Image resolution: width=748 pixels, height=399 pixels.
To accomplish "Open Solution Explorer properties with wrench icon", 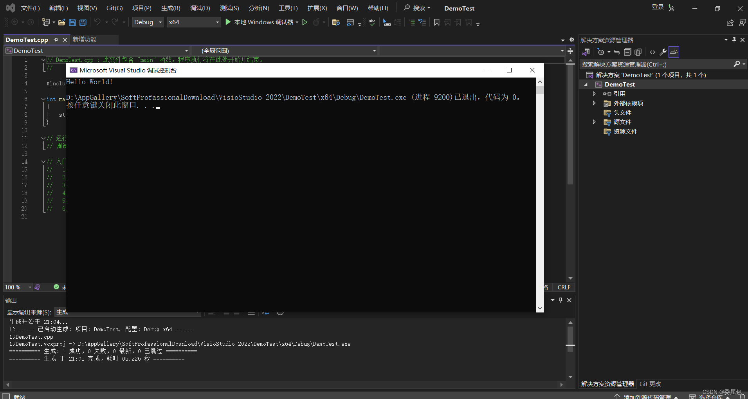I will pyautogui.click(x=663, y=52).
